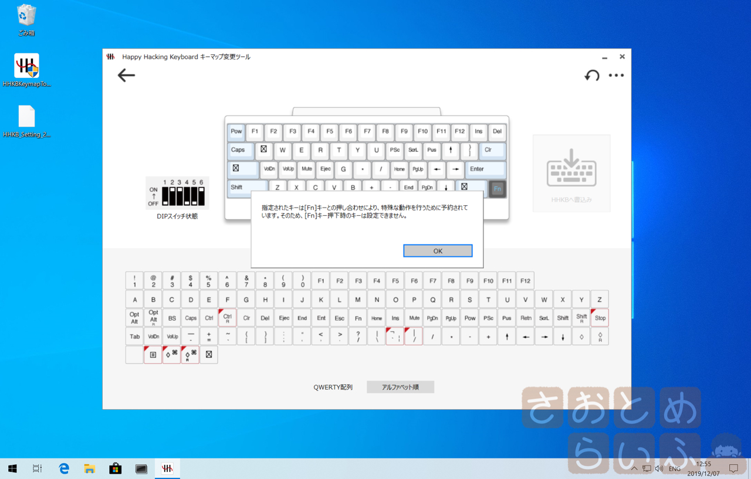The image size is (751, 479).
Task: Open the Windows Start menu
Action: pos(12,468)
